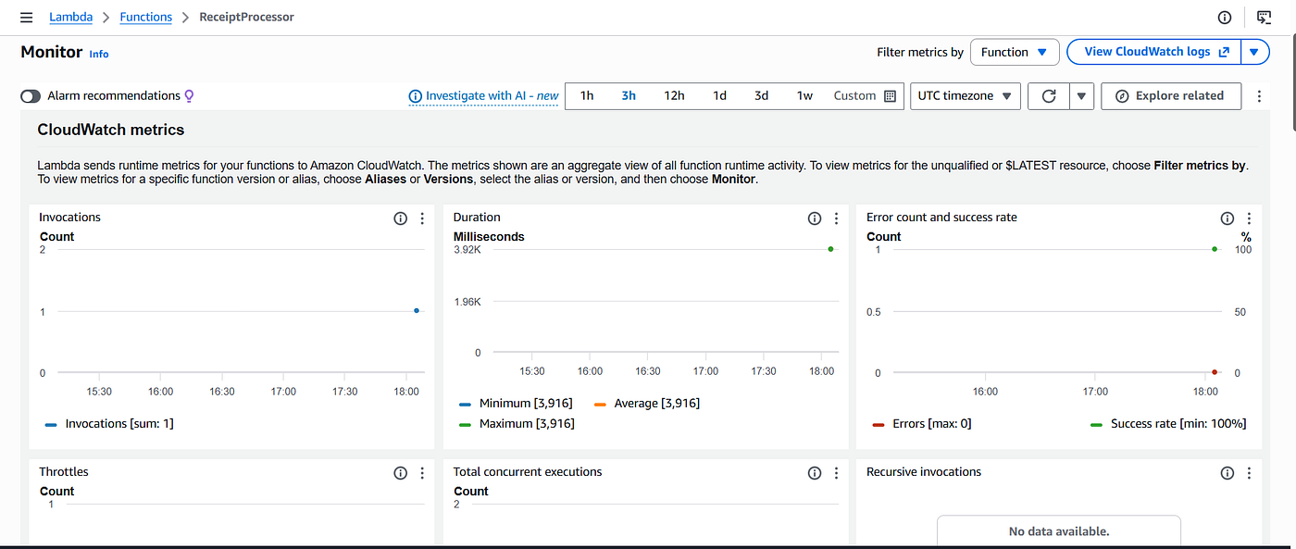Image resolution: width=1296 pixels, height=549 pixels.
Task: Click red Errors data point
Action: pyautogui.click(x=1214, y=372)
